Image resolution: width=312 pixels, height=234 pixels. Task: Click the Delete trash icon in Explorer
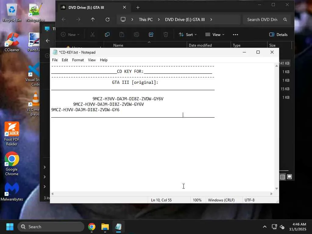coord(165,35)
